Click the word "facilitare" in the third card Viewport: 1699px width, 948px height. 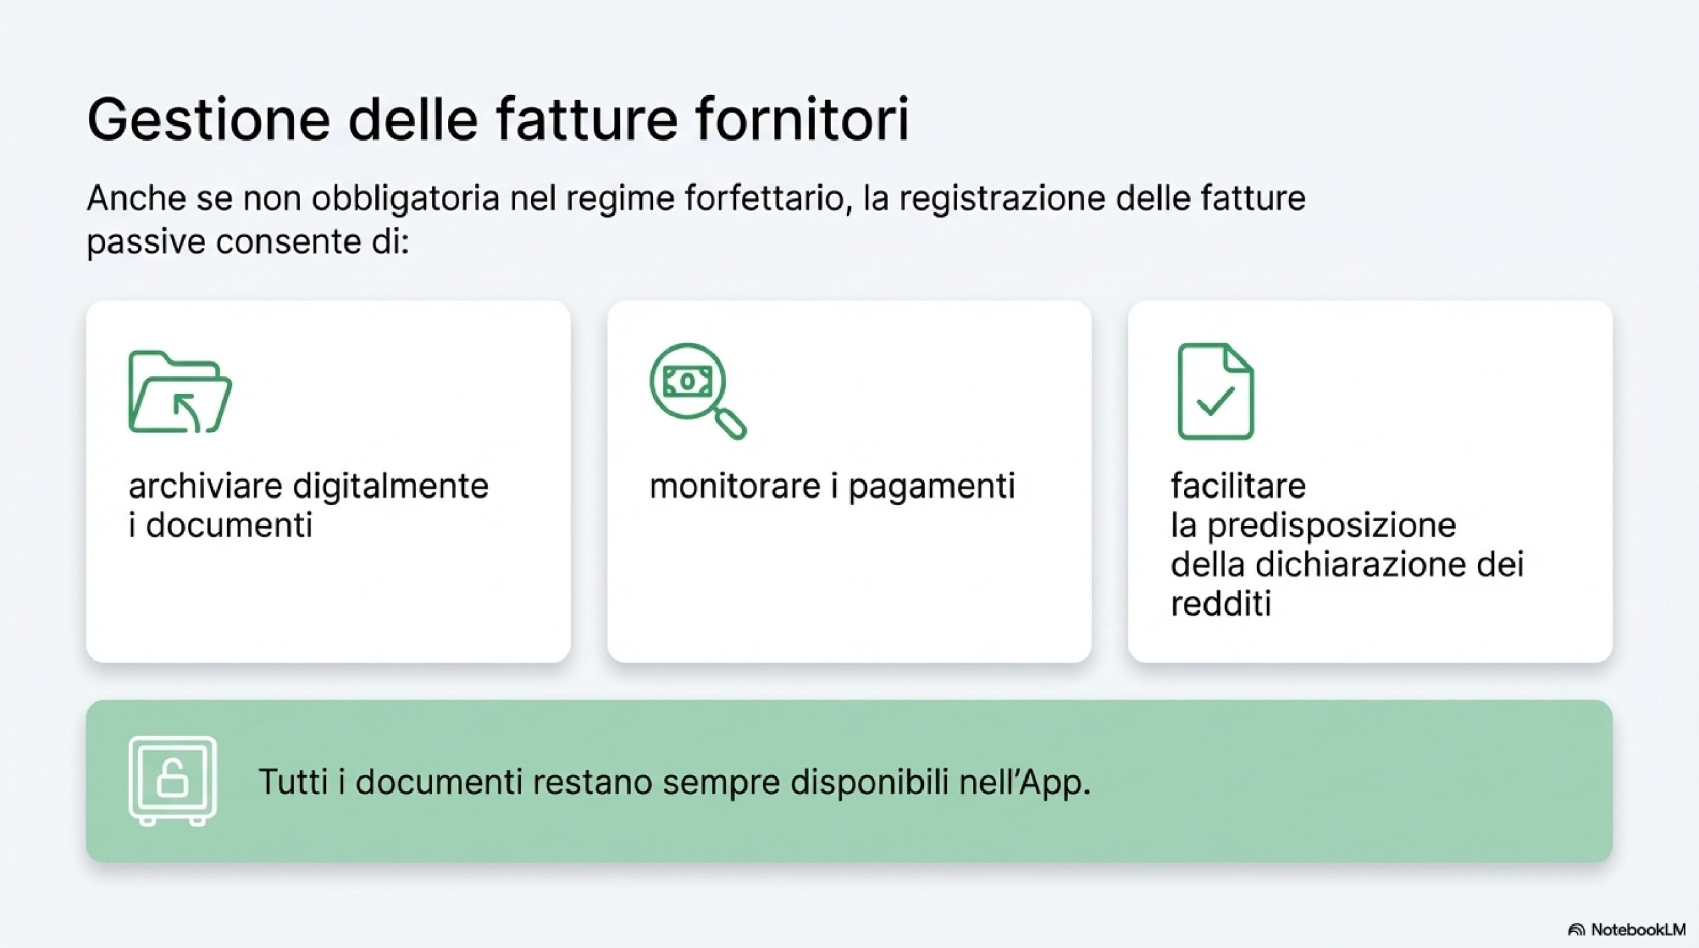1238,486
